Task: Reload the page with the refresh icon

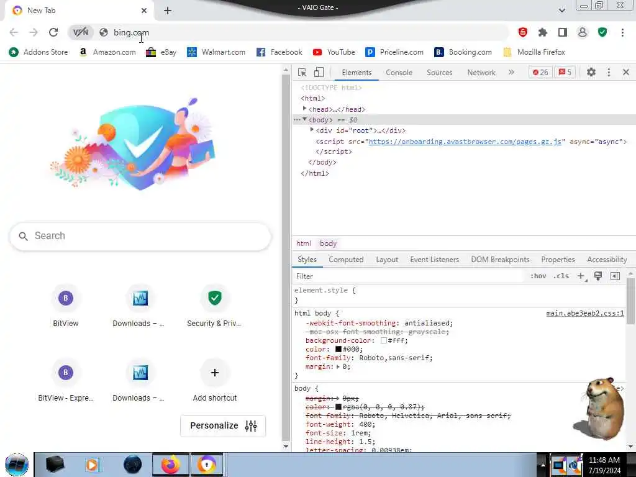Action: (x=53, y=32)
